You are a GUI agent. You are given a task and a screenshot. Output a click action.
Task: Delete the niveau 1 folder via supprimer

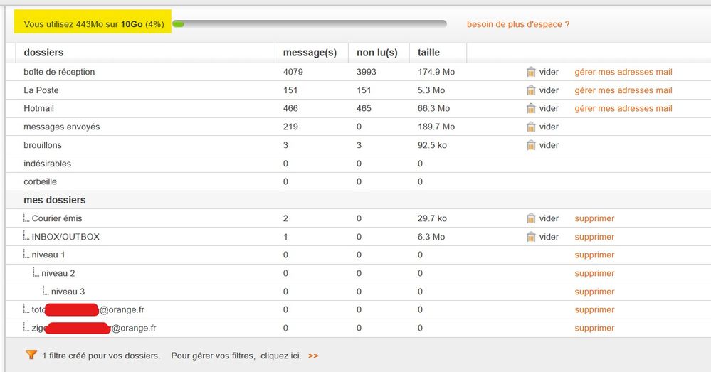(x=594, y=255)
